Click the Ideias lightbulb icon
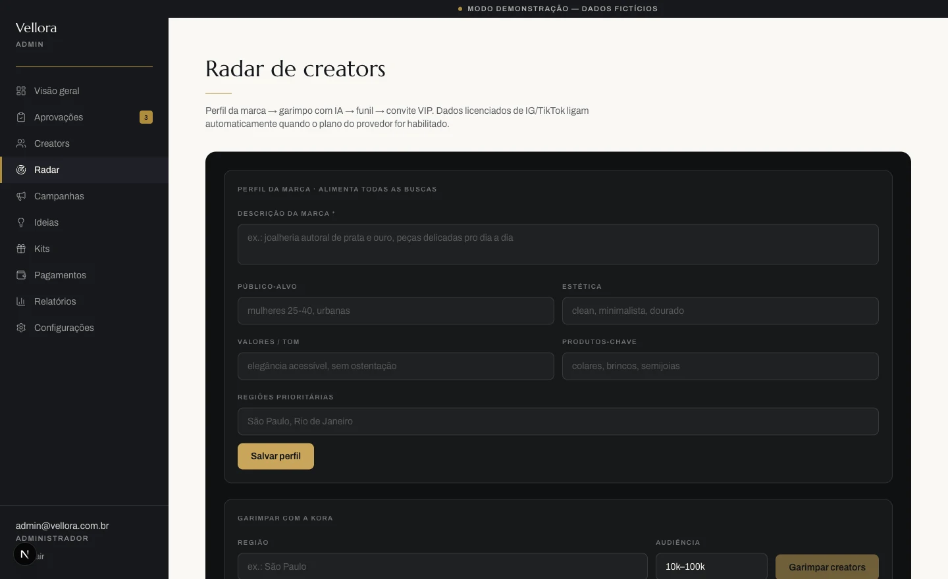This screenshot has width=948, height=579. point(21,222)
